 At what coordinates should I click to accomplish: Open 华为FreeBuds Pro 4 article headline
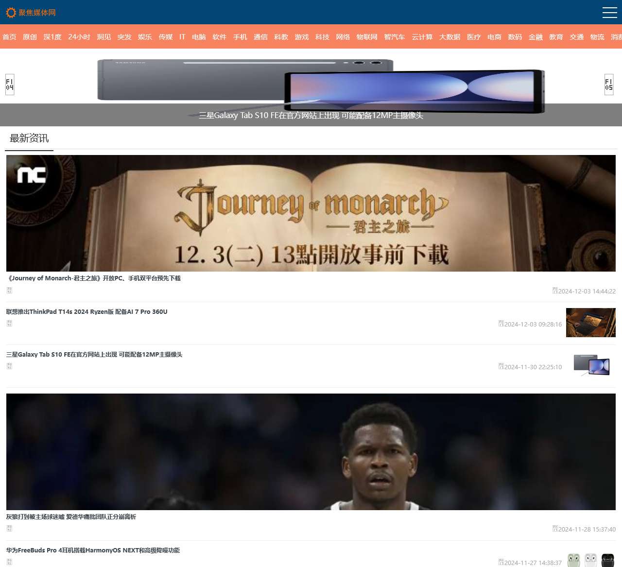[93, 550]
